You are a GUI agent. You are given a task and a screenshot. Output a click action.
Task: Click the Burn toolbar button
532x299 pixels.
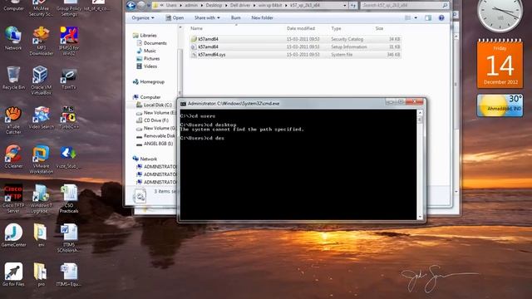coord(236,17)
